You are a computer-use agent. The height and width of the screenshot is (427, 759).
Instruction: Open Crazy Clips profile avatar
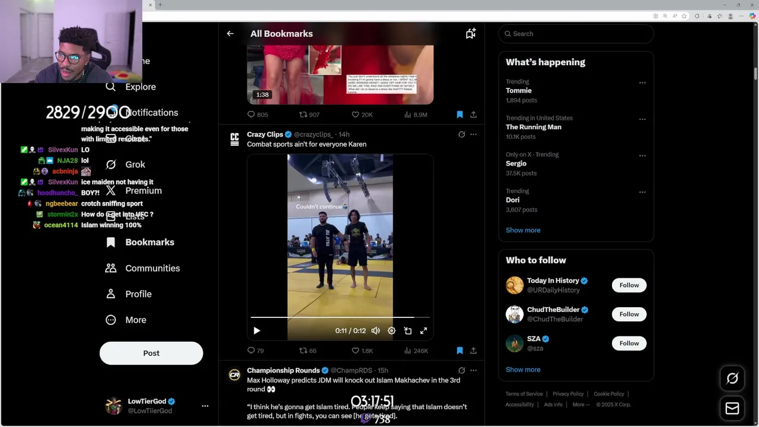[x=235, y=139]
